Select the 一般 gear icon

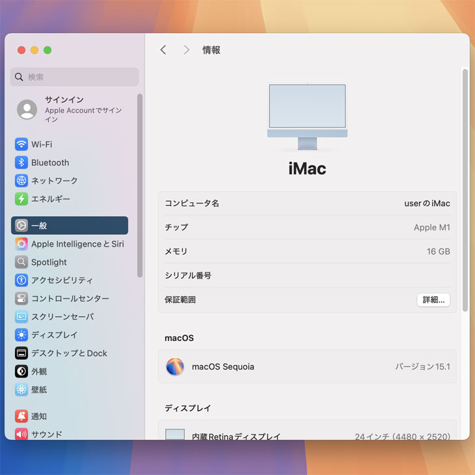click(x=21, y=225)
